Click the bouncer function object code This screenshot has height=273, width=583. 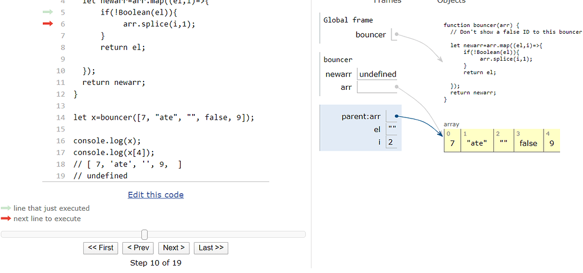513,62
